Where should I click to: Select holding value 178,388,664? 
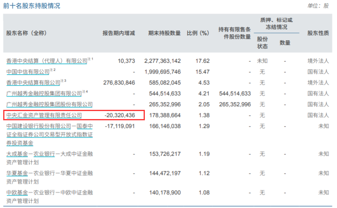pyautogui.click(x=165, y=115)
